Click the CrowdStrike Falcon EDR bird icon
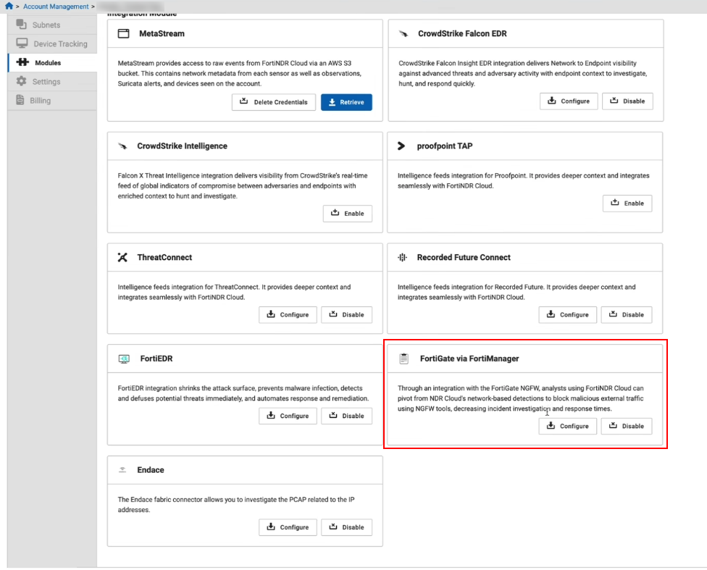This screenshot has height=570, width=707. (x=403, y=33)
